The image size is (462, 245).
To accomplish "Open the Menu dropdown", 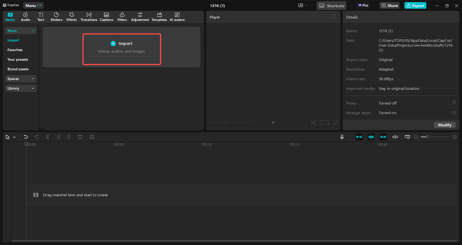I will click(x=33, y=5).
